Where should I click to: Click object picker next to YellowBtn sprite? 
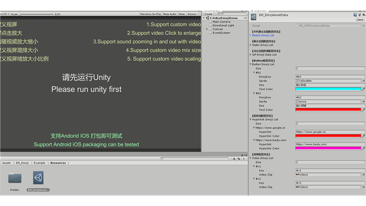pyautogui.click(x=364, y=81)
